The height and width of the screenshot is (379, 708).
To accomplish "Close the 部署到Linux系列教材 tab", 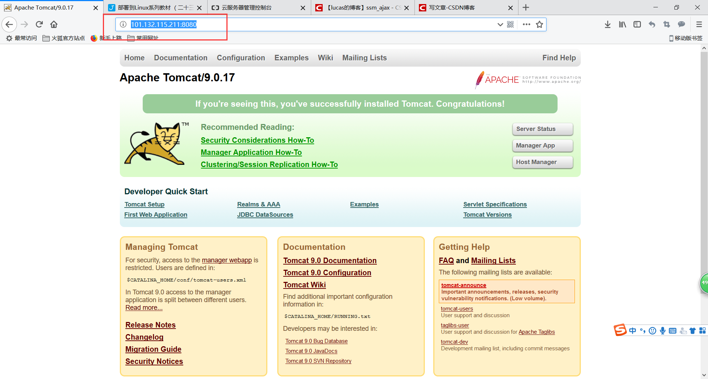I will (x=199, y=8).
